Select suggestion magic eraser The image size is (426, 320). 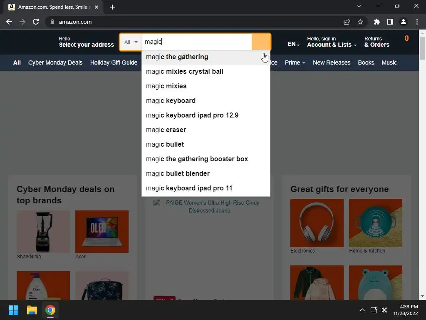click(206, 130)
